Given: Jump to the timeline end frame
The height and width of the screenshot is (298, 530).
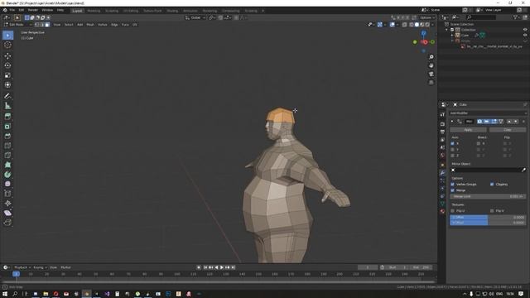Looking at the screenshot, I should click(233, 267).
